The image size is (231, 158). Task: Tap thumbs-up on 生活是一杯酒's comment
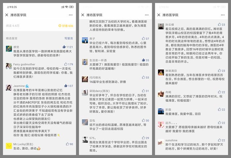[x=143, y=60]
